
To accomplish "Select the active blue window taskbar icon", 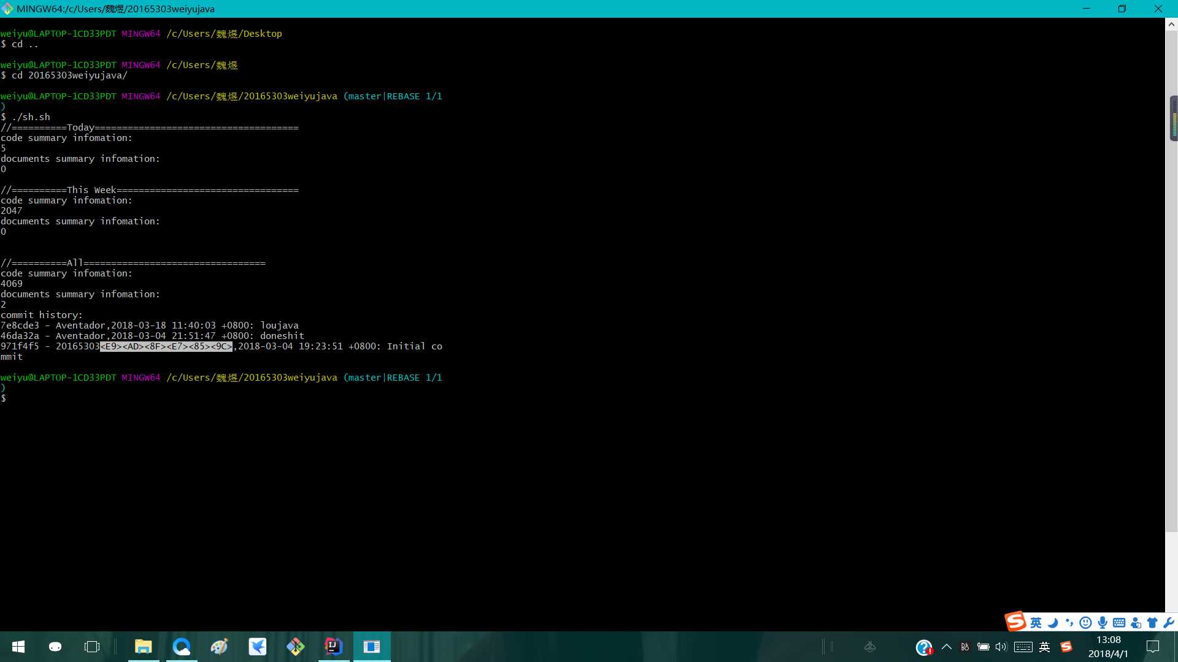I will [372, 647].
